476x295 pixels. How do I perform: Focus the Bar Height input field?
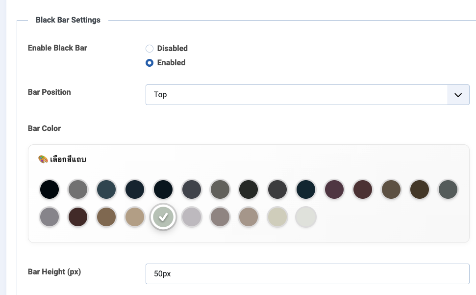click(307, 274)
